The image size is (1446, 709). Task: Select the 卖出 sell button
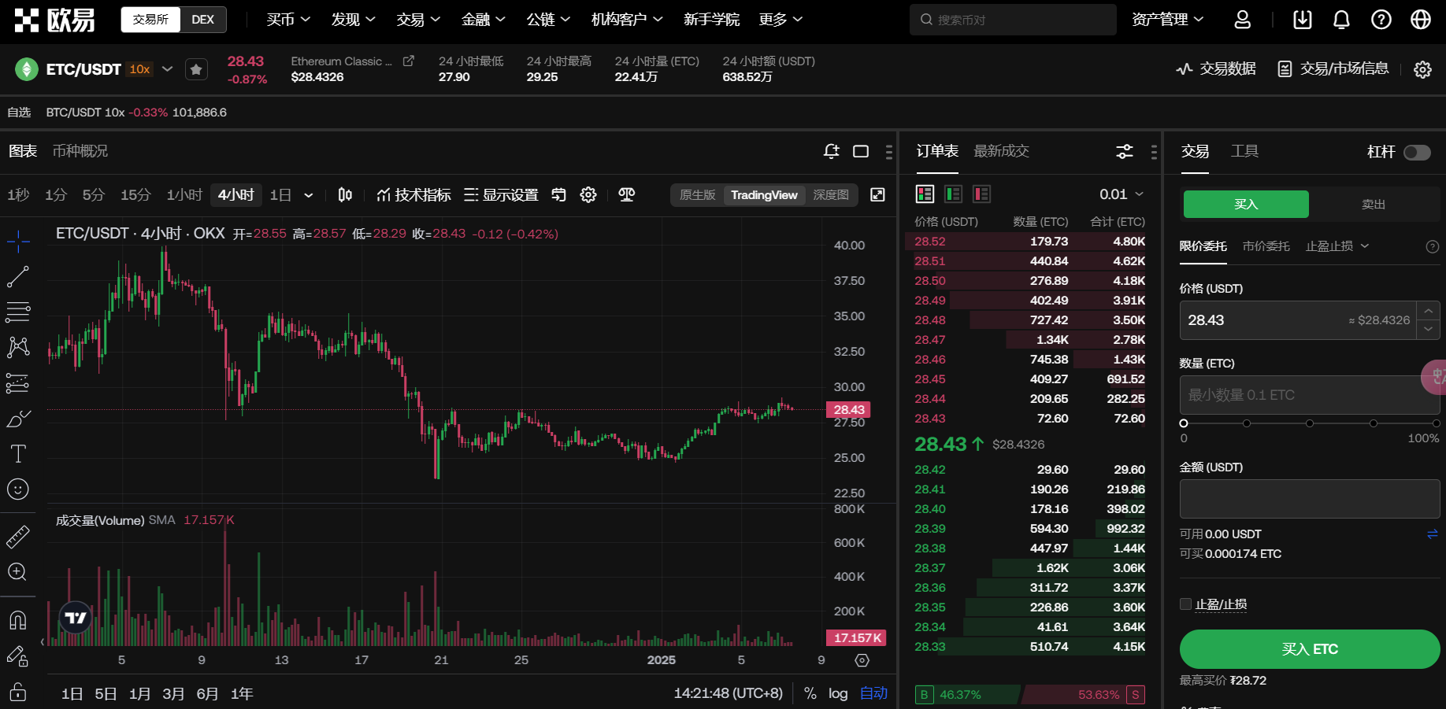1373,205
